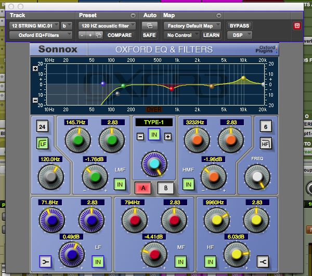Click the preset copy settings icon
Viewport: 312px width, 276px height.
click(x=99, y=35)
